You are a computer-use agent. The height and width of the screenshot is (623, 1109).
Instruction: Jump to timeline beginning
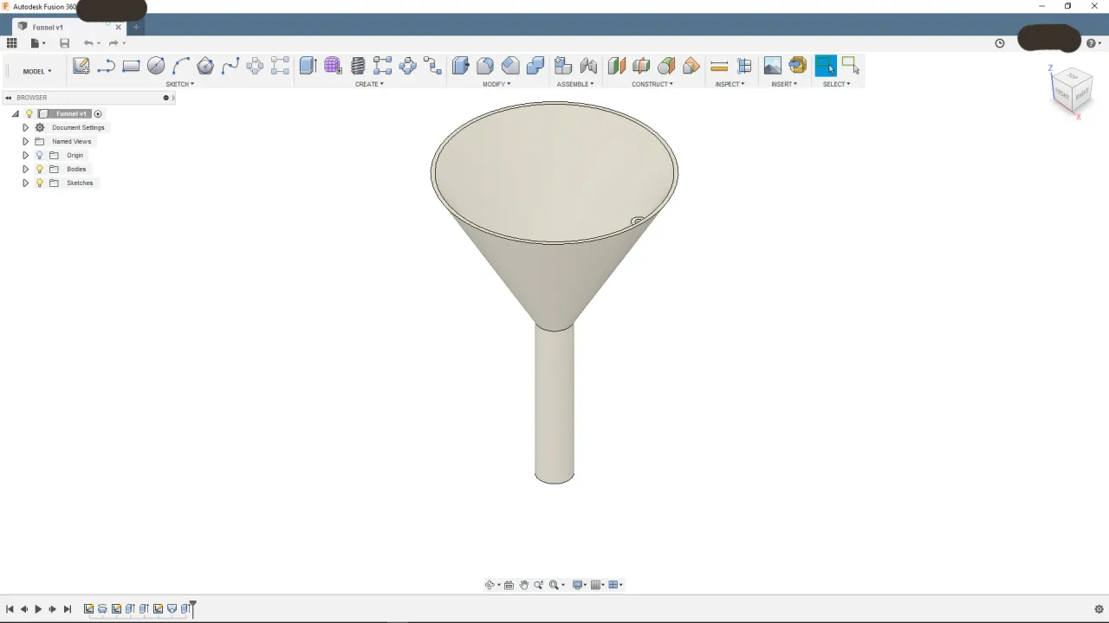pos(10,609)
